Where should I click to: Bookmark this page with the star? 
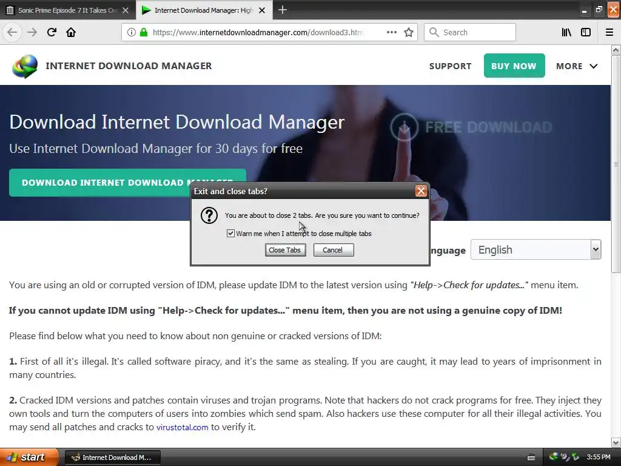pos(409,32)
